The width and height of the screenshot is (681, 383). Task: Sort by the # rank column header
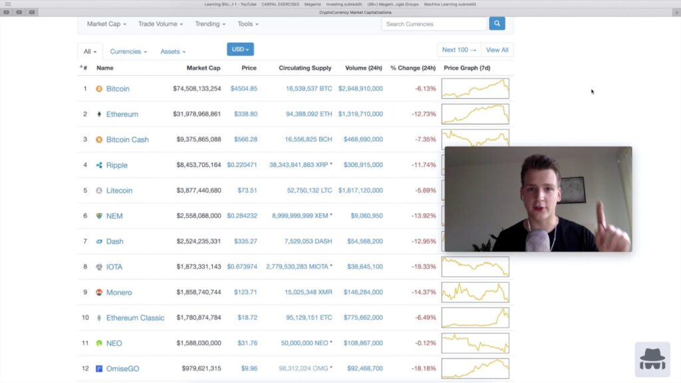pyautogui.click(x=84, y=68)
